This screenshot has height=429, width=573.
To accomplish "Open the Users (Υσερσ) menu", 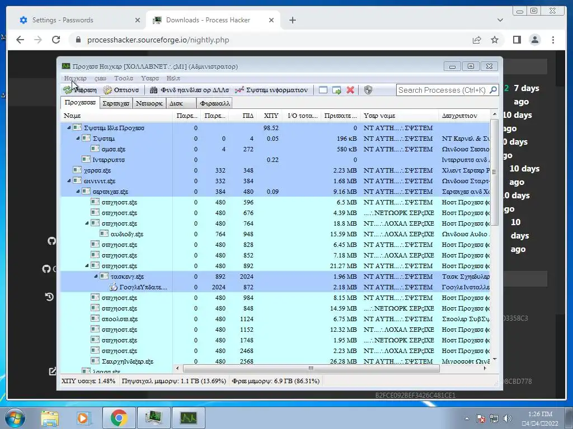I will point(150,78).
